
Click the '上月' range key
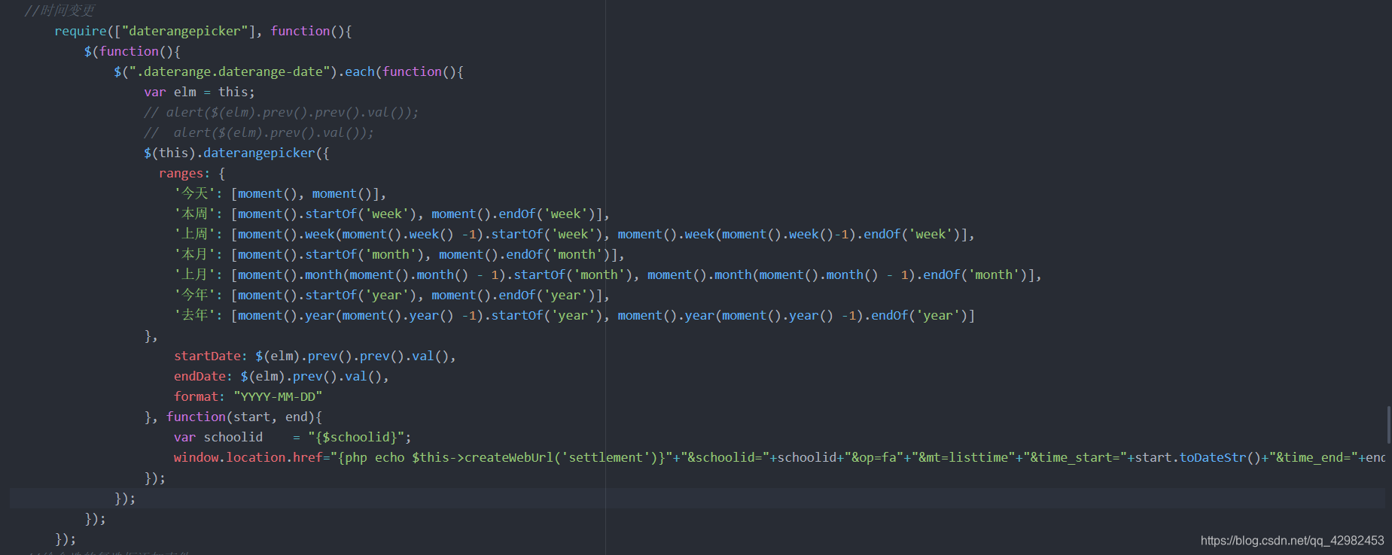click(194, 274)
